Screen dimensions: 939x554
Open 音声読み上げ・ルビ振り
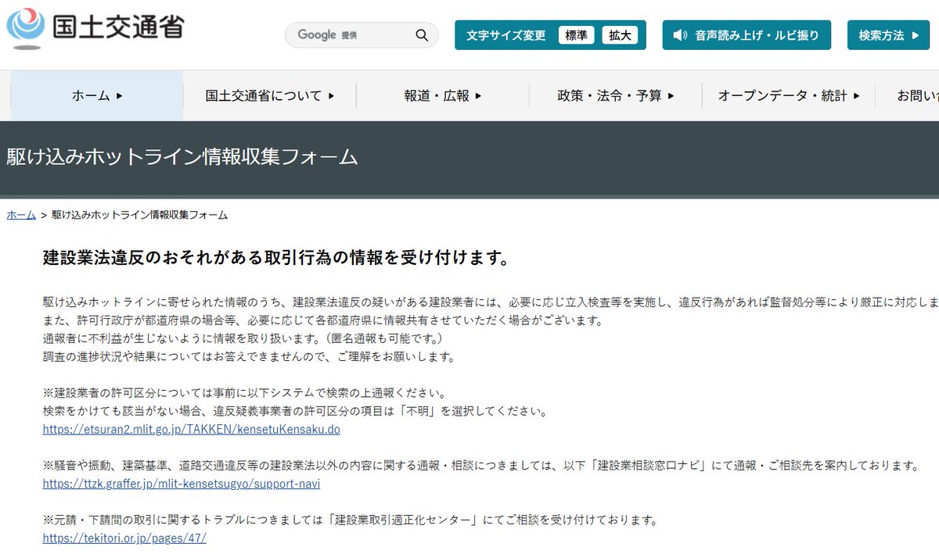click(747, 35)
